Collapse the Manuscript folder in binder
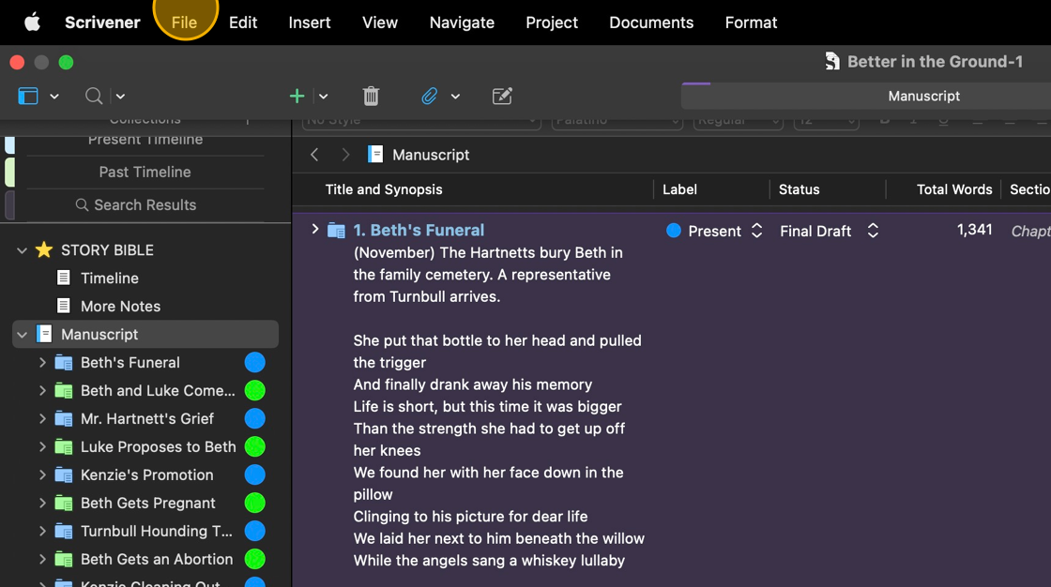Screen dimensions: 1051x587 [23, 335]
